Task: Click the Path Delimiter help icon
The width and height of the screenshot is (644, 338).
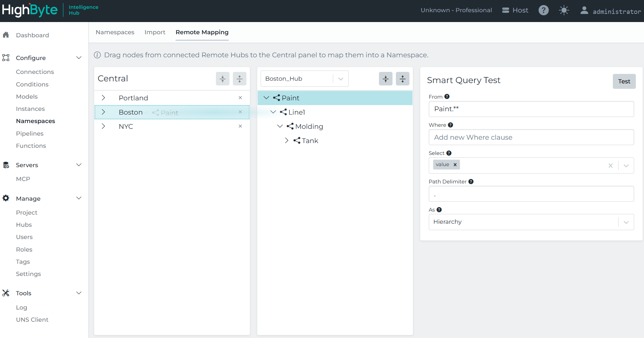Action: pos(471,181)
